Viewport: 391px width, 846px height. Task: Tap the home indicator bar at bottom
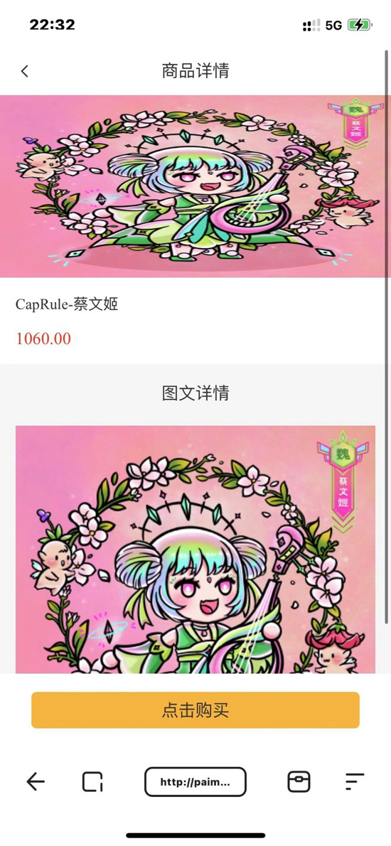195,835
